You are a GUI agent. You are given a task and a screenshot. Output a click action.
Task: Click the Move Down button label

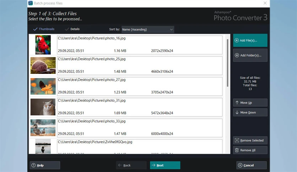pyautogui.click(x=248, y=113)
